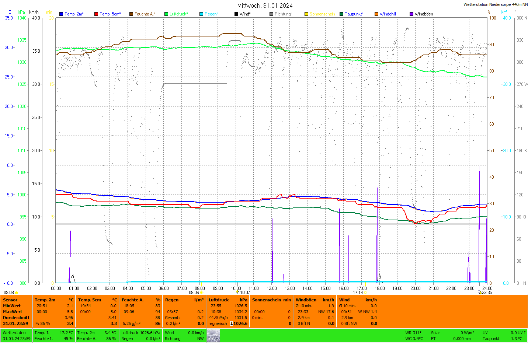Click the falling pressure arrow beside 1026.6
This screenshot has width=528, height=343.
232,323
